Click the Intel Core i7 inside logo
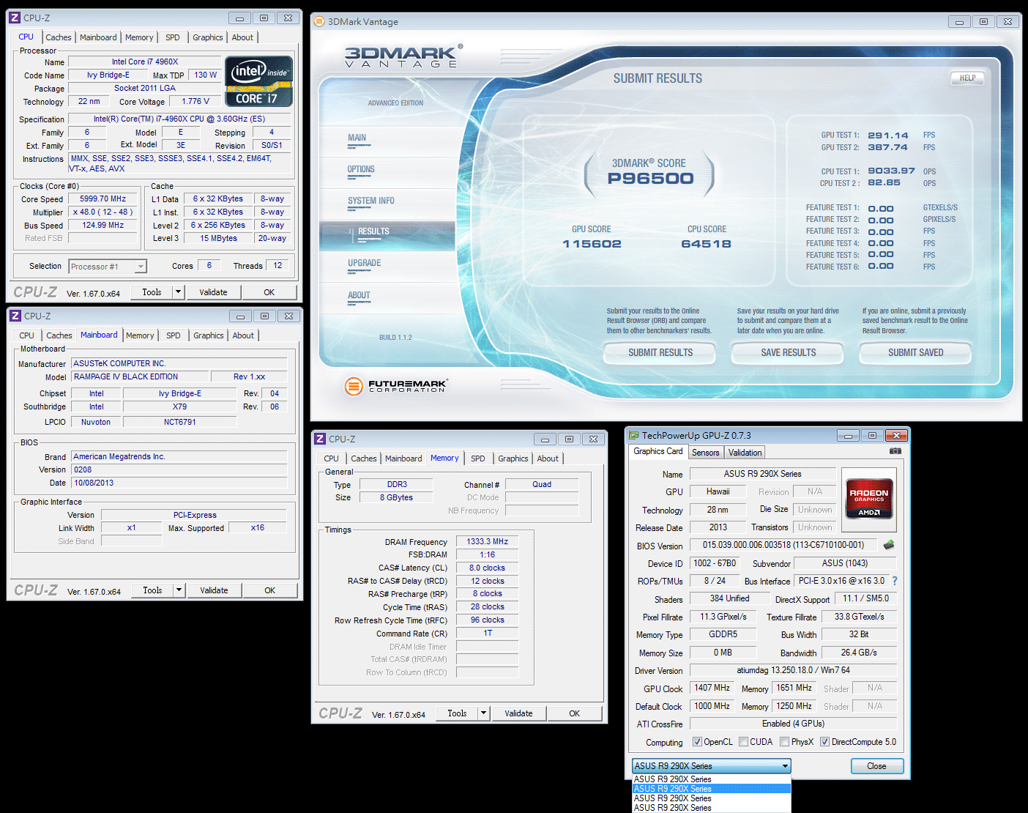The image size is (1028, 813). coord(259,81)
